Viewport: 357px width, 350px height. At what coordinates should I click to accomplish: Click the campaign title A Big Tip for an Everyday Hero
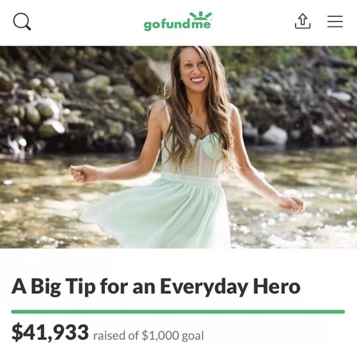pos(156,286)
